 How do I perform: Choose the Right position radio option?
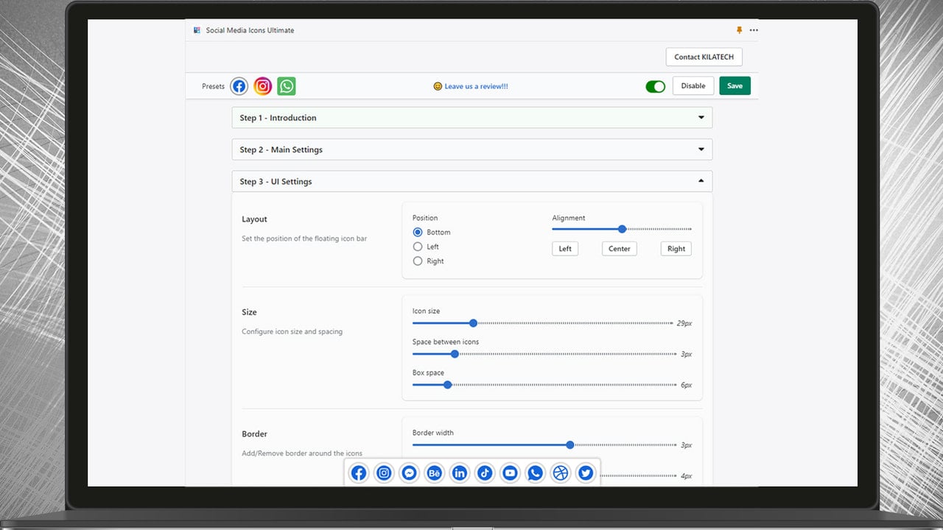pyautogui.click(x=418, y=261)
